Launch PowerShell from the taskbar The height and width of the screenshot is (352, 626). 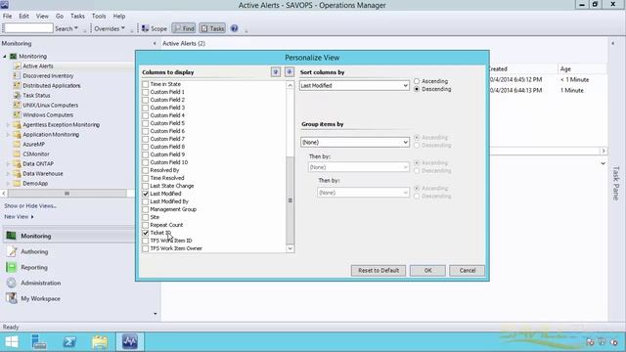(69, 342)
